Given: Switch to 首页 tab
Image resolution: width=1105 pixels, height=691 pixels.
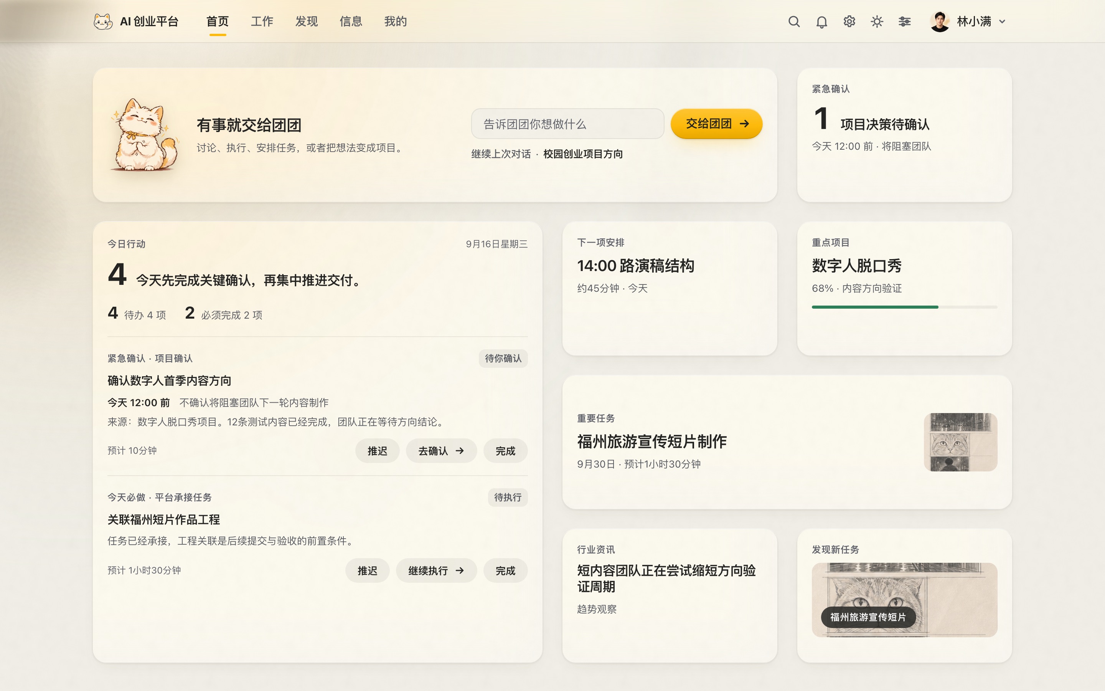Looking at the screenshot, I should coord(217,21).
